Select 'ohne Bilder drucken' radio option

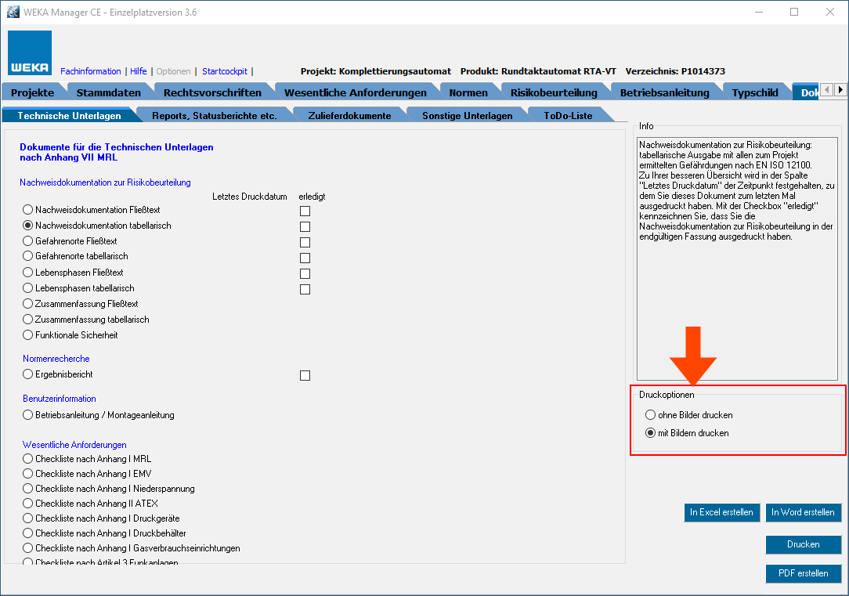(650, 415)
